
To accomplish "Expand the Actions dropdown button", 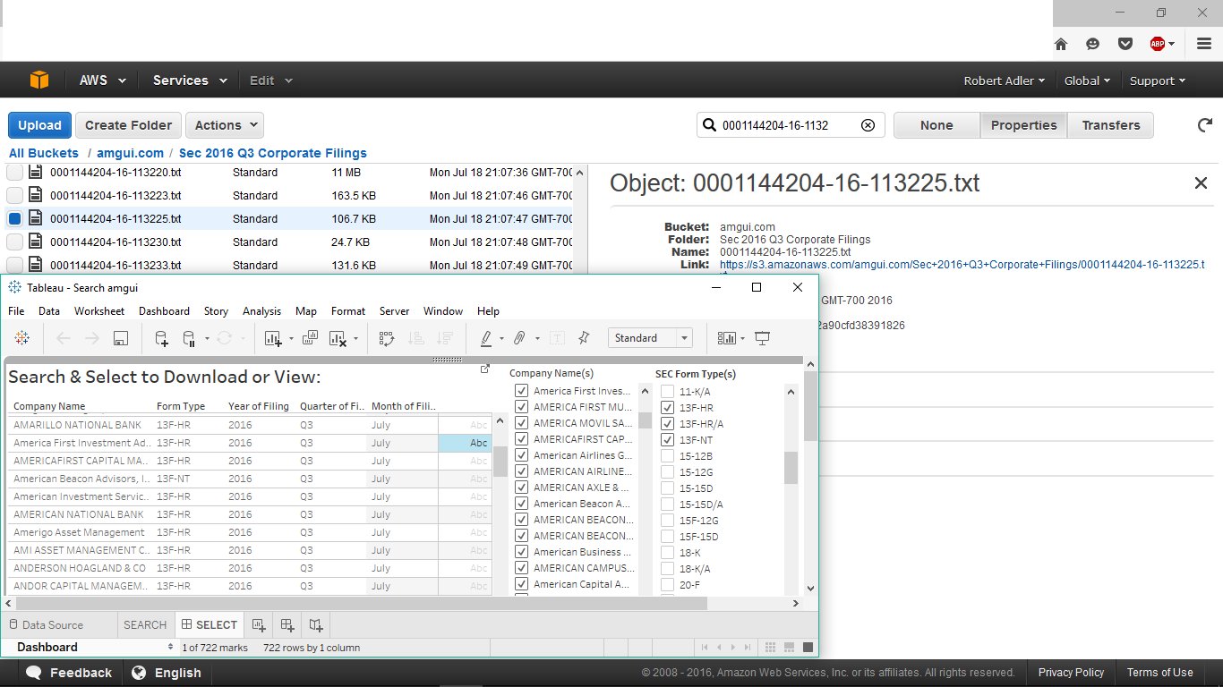I will [x=224, y=125].
